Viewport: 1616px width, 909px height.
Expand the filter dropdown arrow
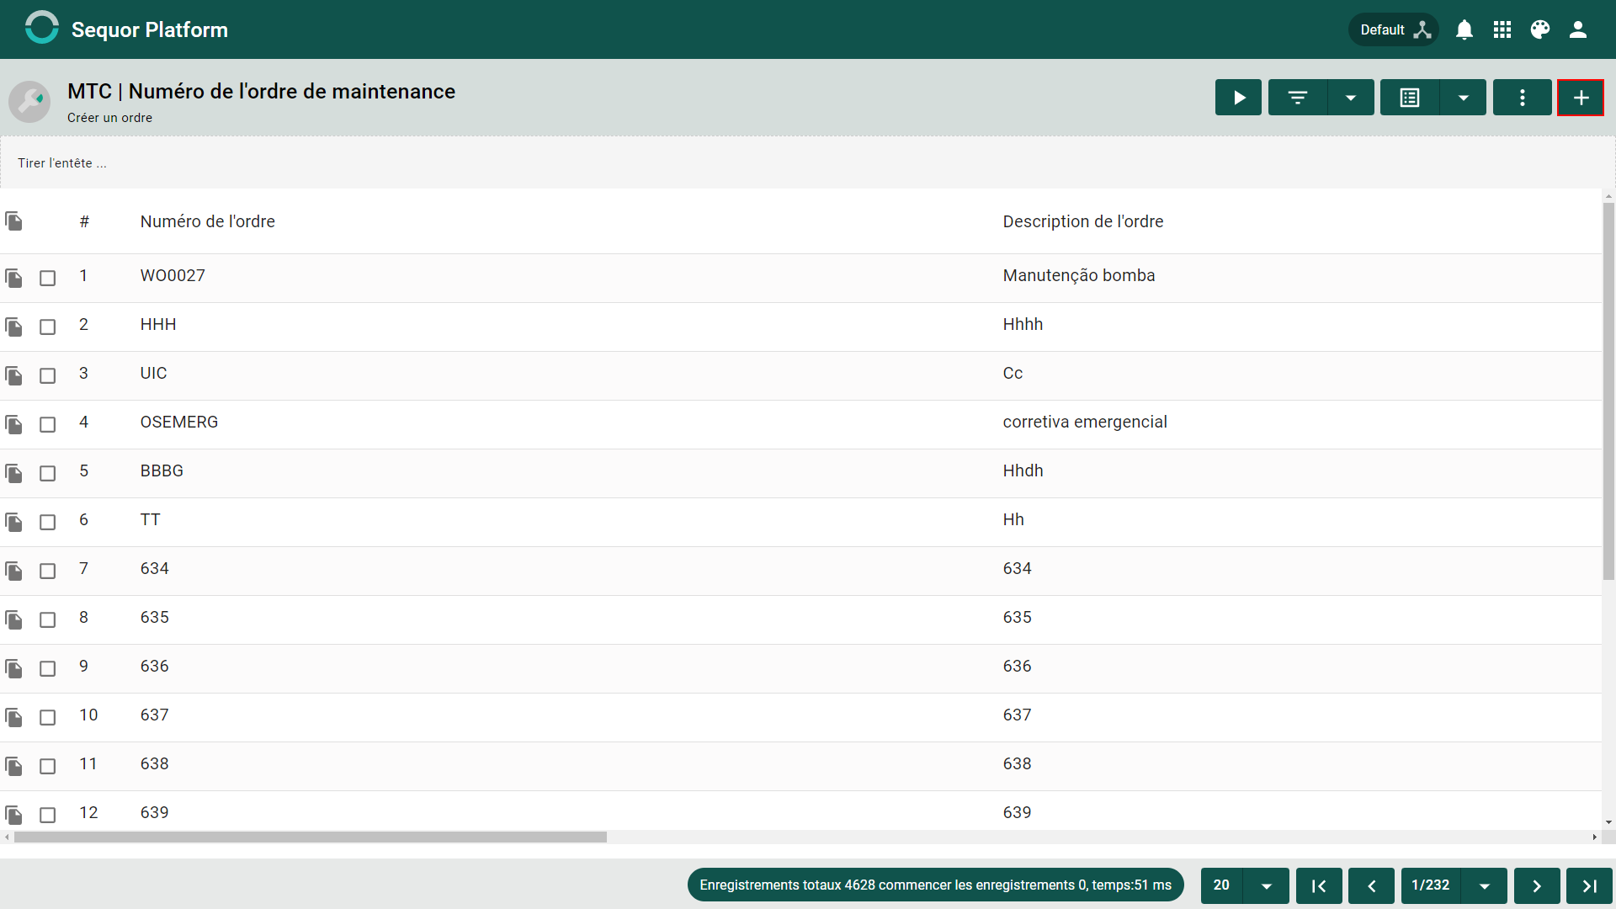[1351, 98]
